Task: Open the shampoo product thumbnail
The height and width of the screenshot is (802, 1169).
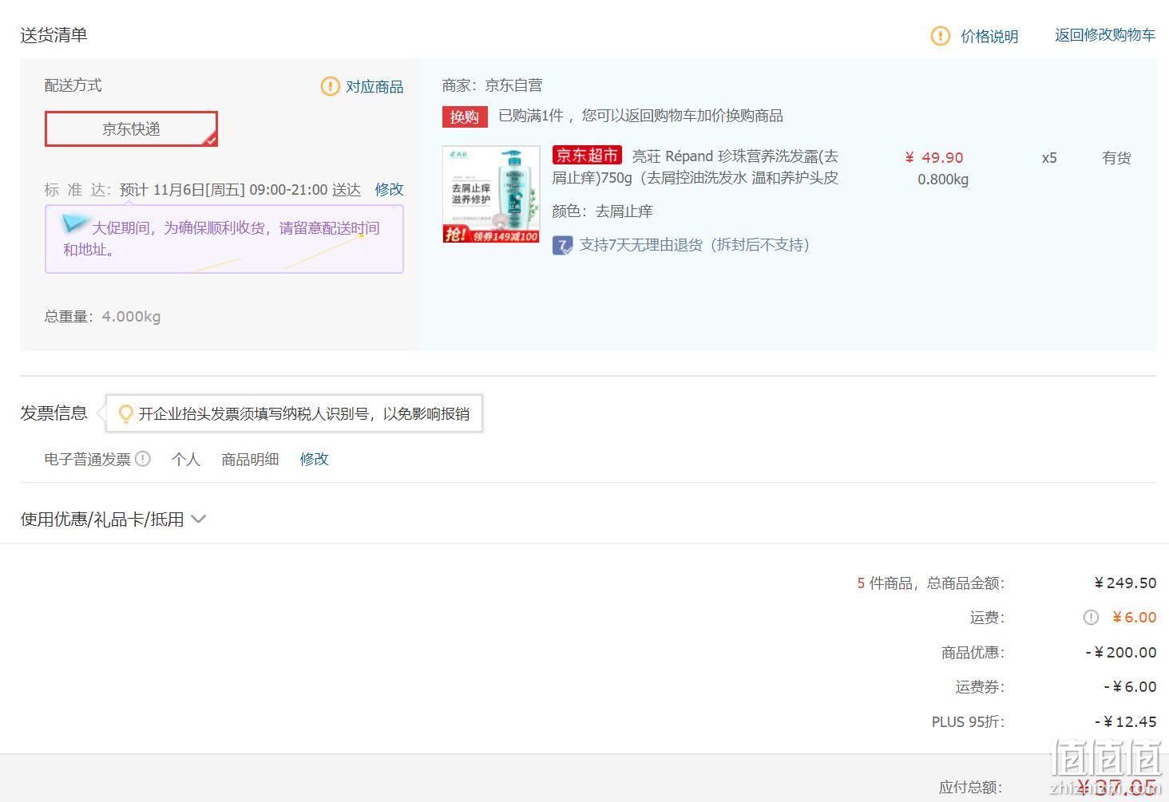Action: click(x=491, y=194)
